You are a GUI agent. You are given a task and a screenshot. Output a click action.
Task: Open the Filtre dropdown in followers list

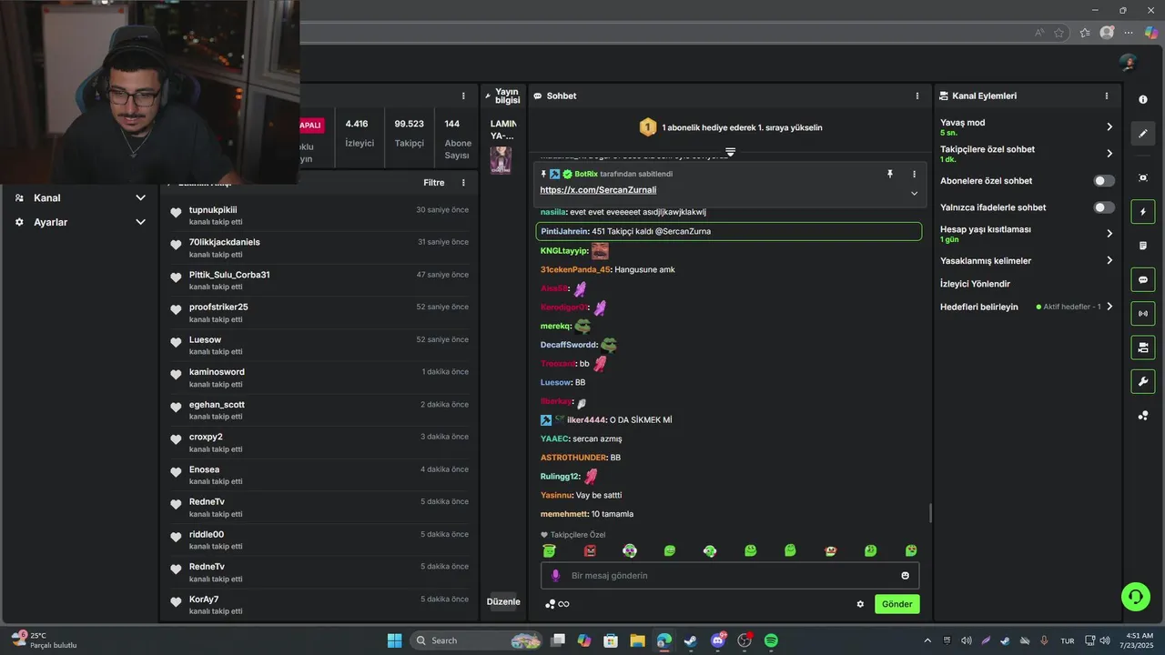tap(434, 183)
